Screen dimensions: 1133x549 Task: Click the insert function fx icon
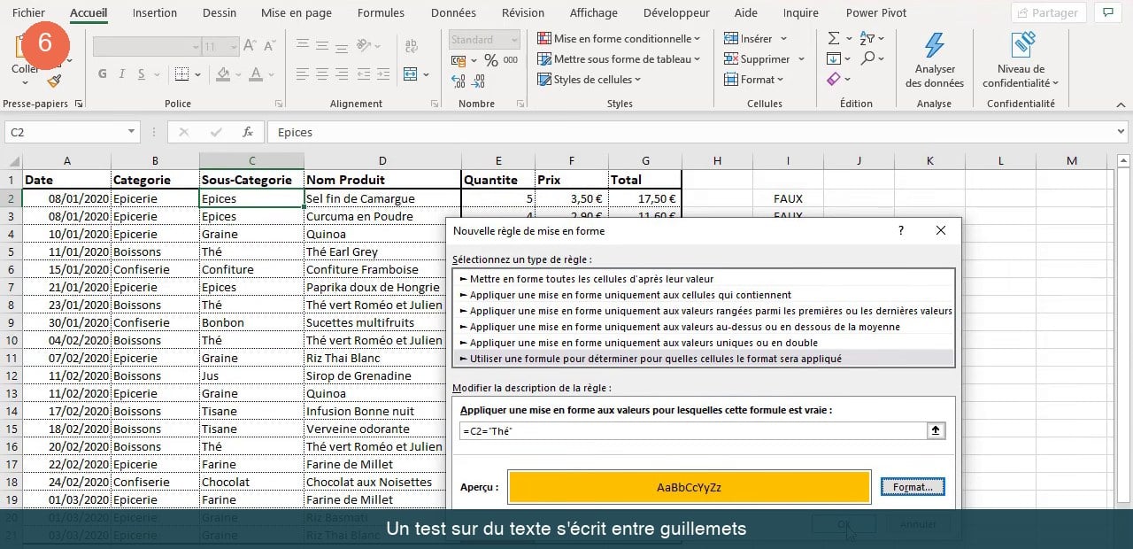coord(249,132)
